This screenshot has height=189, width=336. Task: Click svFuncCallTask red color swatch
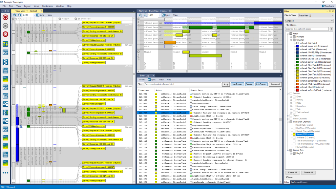(x=297, y=91)
